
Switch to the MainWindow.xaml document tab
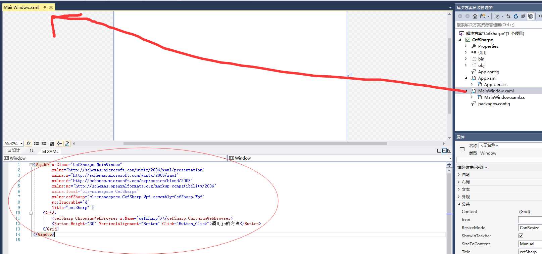point(21,7)
